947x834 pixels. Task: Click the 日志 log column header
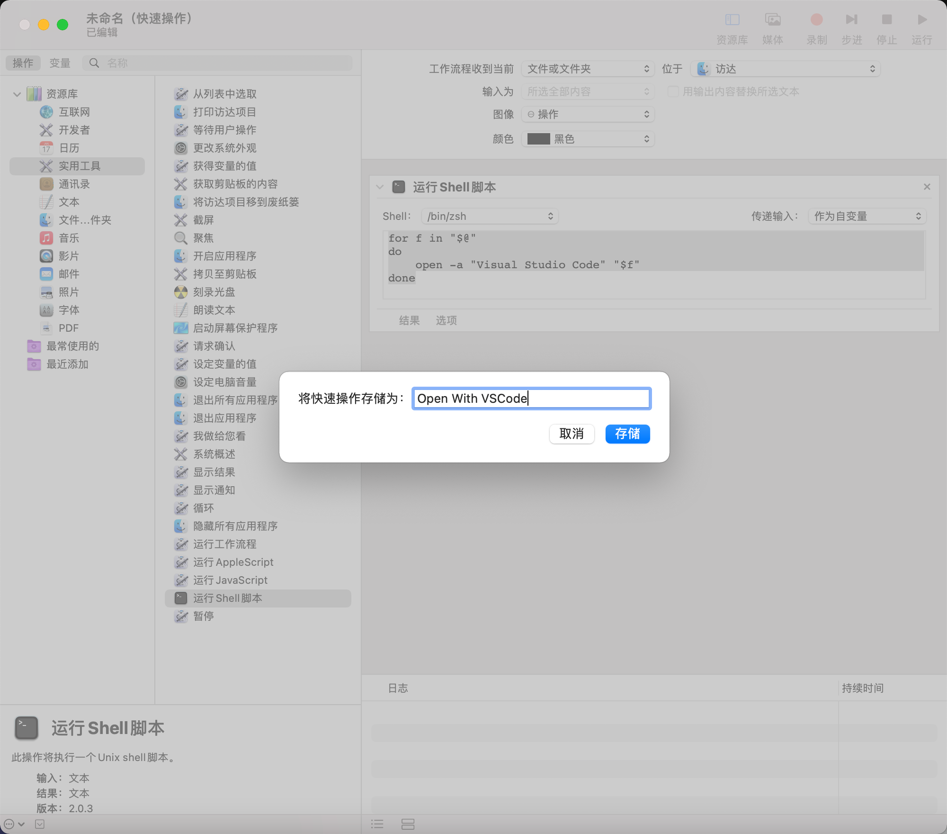(398, 689)
